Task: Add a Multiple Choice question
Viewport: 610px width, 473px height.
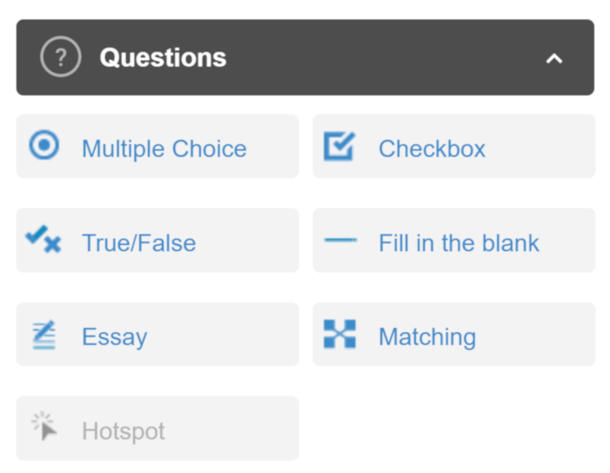Action: (x=164, y=149)
